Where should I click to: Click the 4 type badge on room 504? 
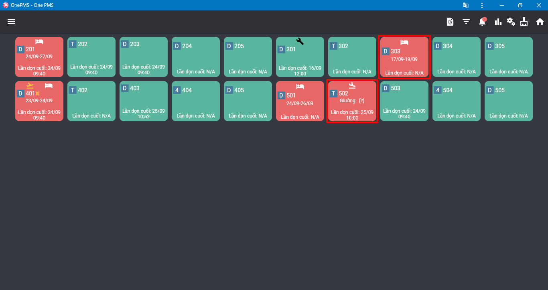coord(438,90)
